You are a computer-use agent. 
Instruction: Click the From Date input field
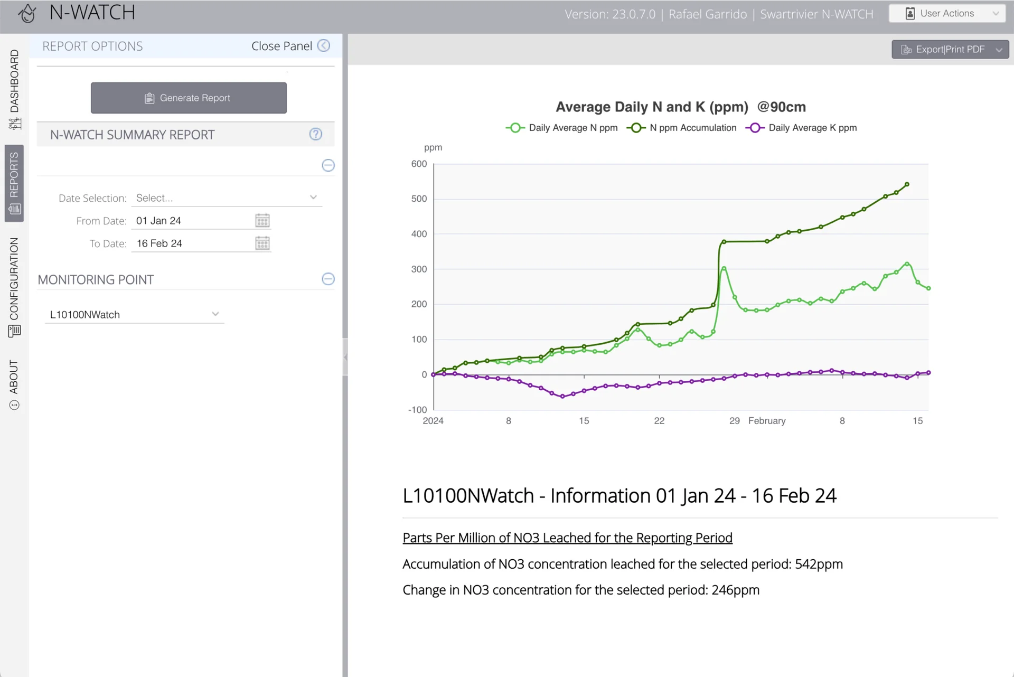[x=192, y=221]
